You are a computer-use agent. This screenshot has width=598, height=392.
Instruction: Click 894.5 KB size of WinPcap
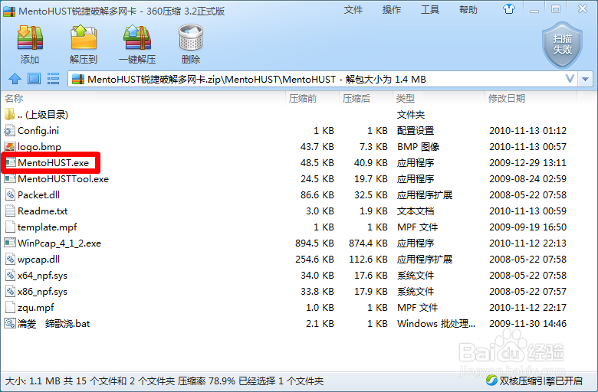click(314, 243)
